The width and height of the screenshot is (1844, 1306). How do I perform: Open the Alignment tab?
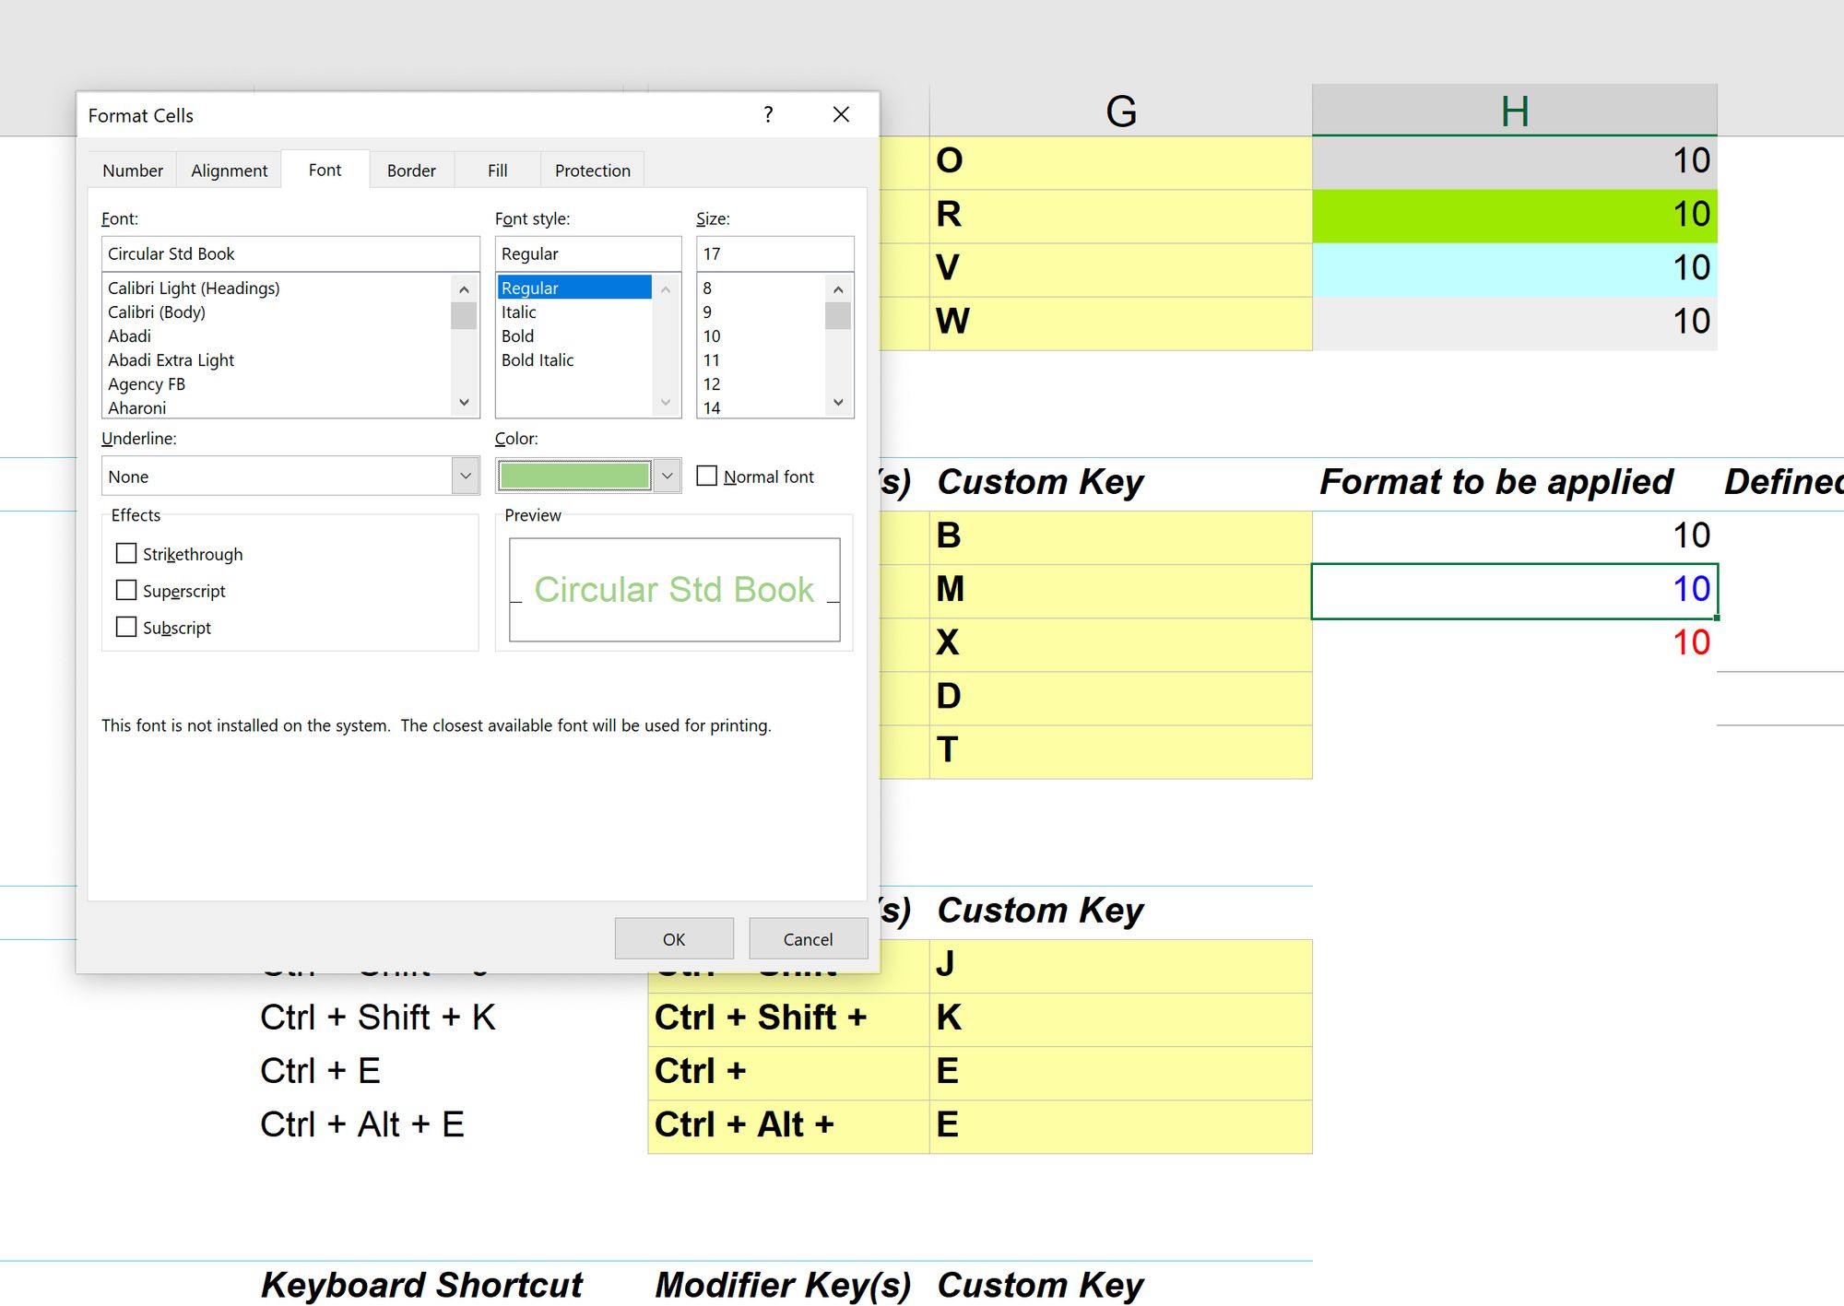pos(229,171)
